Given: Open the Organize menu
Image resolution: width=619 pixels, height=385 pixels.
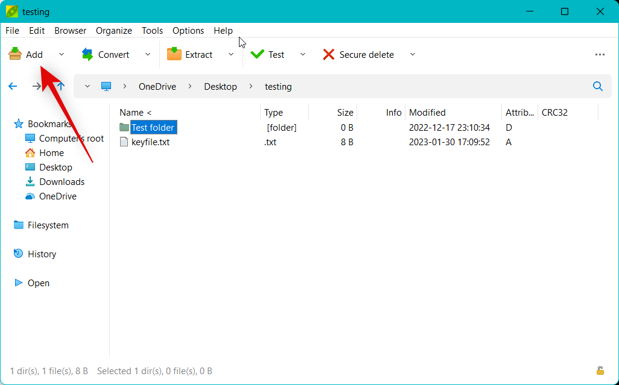Looking at the screenshot, I should pyautogui.click(x=114, y=30).
